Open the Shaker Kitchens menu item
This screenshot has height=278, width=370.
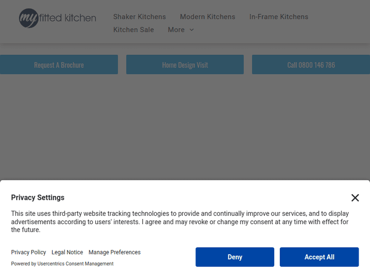(x=140, y=17)
